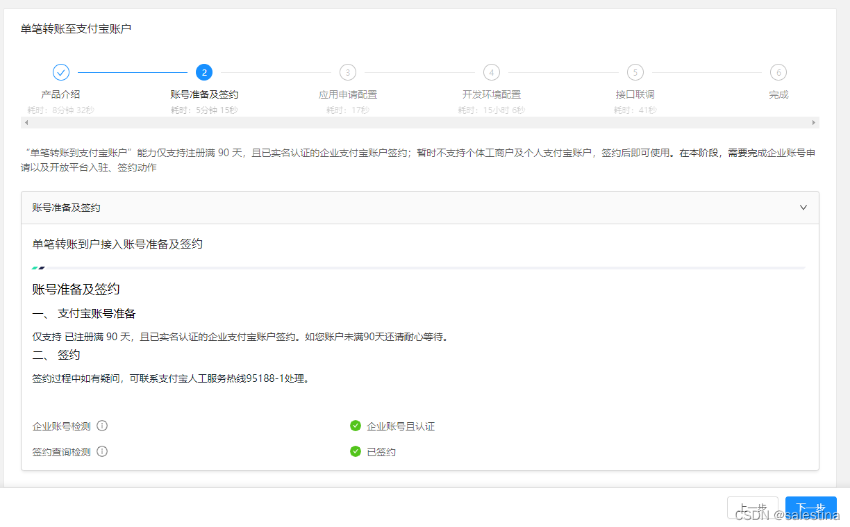Click info icon next to 签约查询检测
The width and height of the screenshot is (850, 527).
(102, 451)
